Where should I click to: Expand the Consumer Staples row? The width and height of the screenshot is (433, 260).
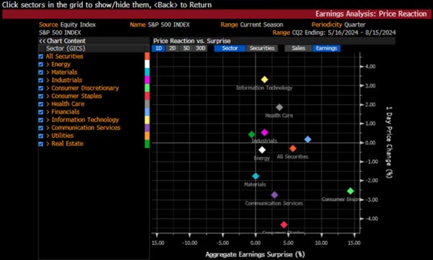click(x=47, y=96)
